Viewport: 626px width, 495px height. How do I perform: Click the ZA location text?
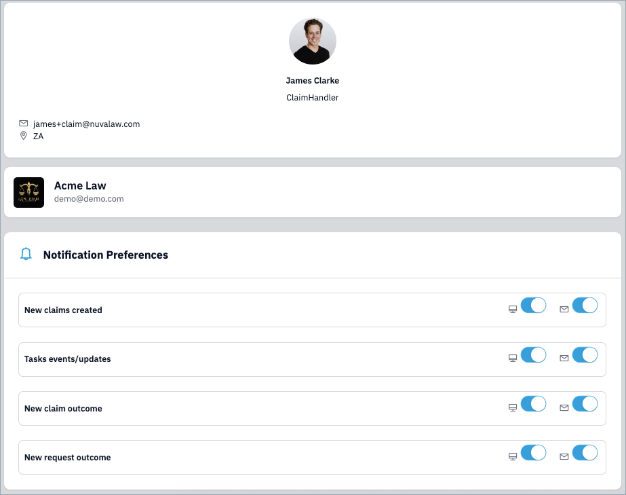click(x=39, y=136)
